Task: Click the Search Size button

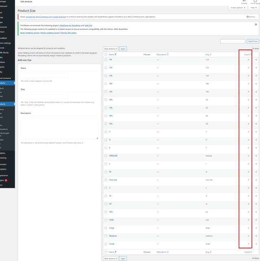Action: coord(253,42)
